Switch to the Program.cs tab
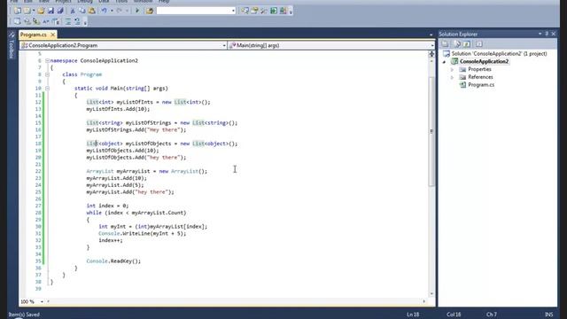The height and width of the screenshot is (319, 567). [x=34, y=35]
